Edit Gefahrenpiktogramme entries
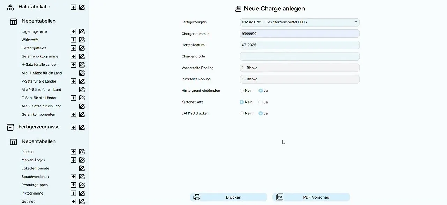The height and width of the screenshot is (205, 447). [82, 56]
